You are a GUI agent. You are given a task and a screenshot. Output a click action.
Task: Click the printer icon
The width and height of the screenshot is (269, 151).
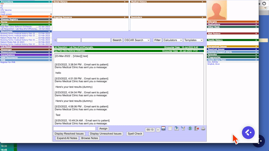pos(203,129)
